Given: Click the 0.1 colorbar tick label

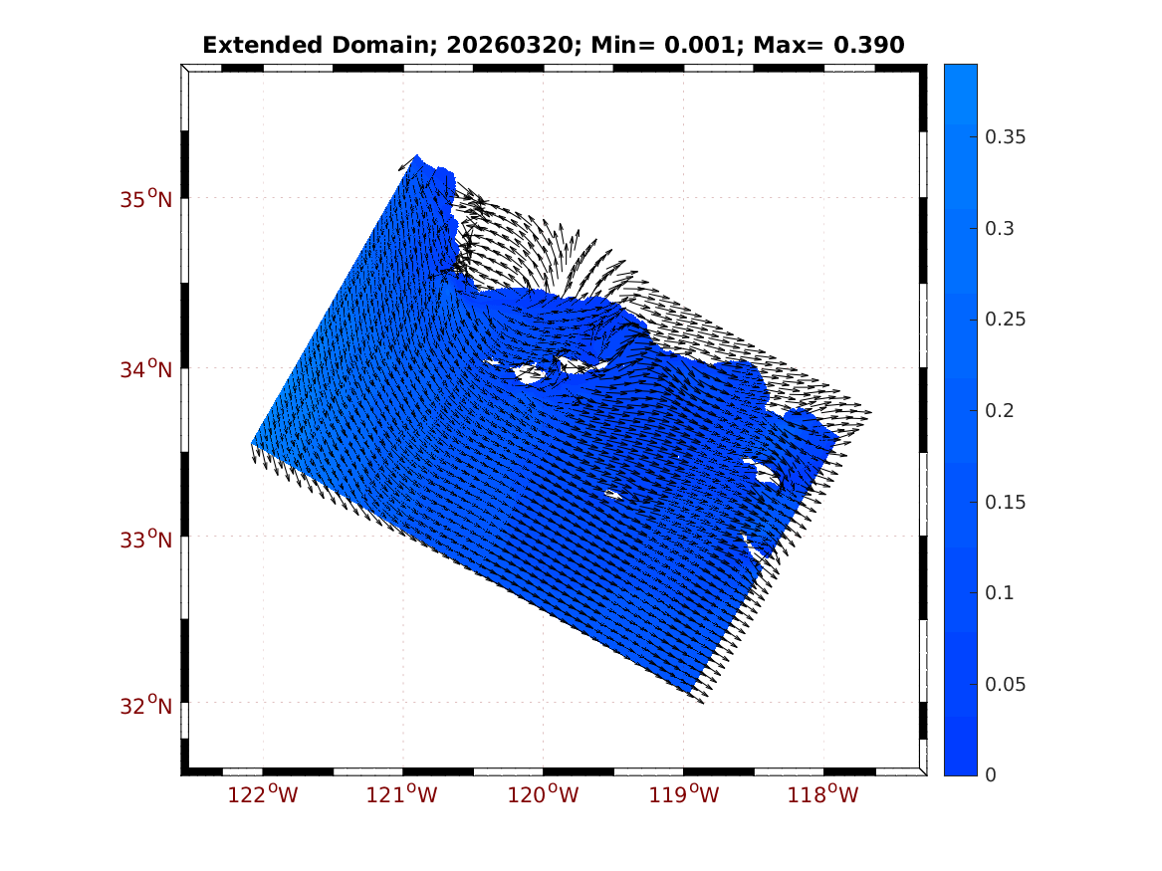Looking at the screenshot, I should point(999,592).
